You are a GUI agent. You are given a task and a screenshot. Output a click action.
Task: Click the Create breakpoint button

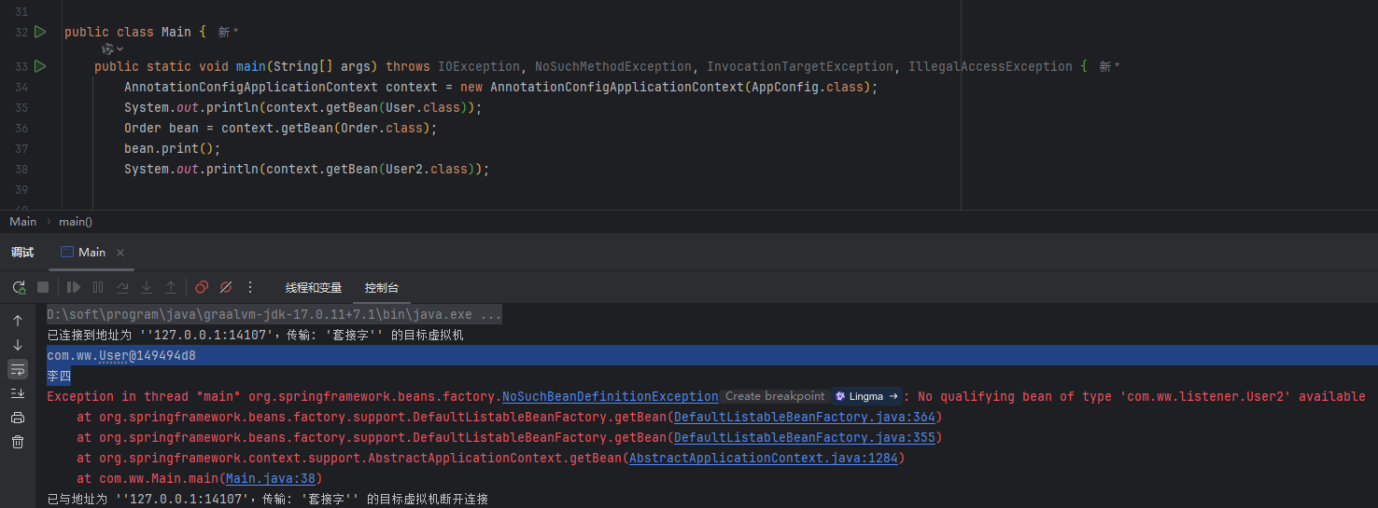click(775, 396)
